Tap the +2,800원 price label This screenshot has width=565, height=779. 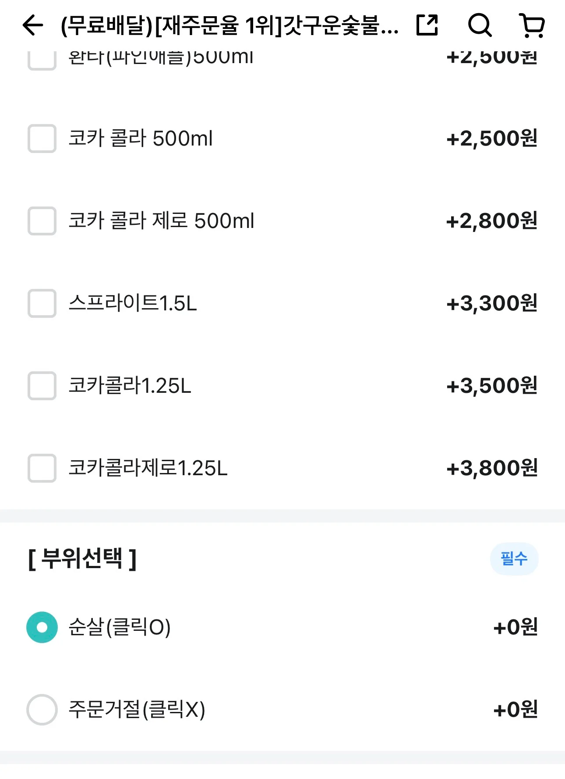(x=492, y=221)
